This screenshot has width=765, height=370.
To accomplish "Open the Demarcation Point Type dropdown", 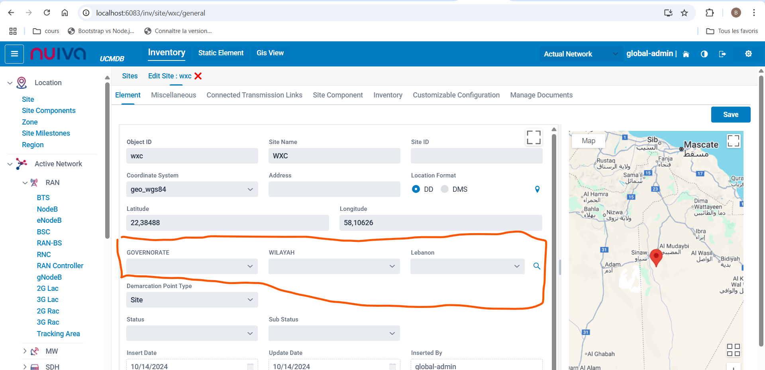I will click(192, 300).
